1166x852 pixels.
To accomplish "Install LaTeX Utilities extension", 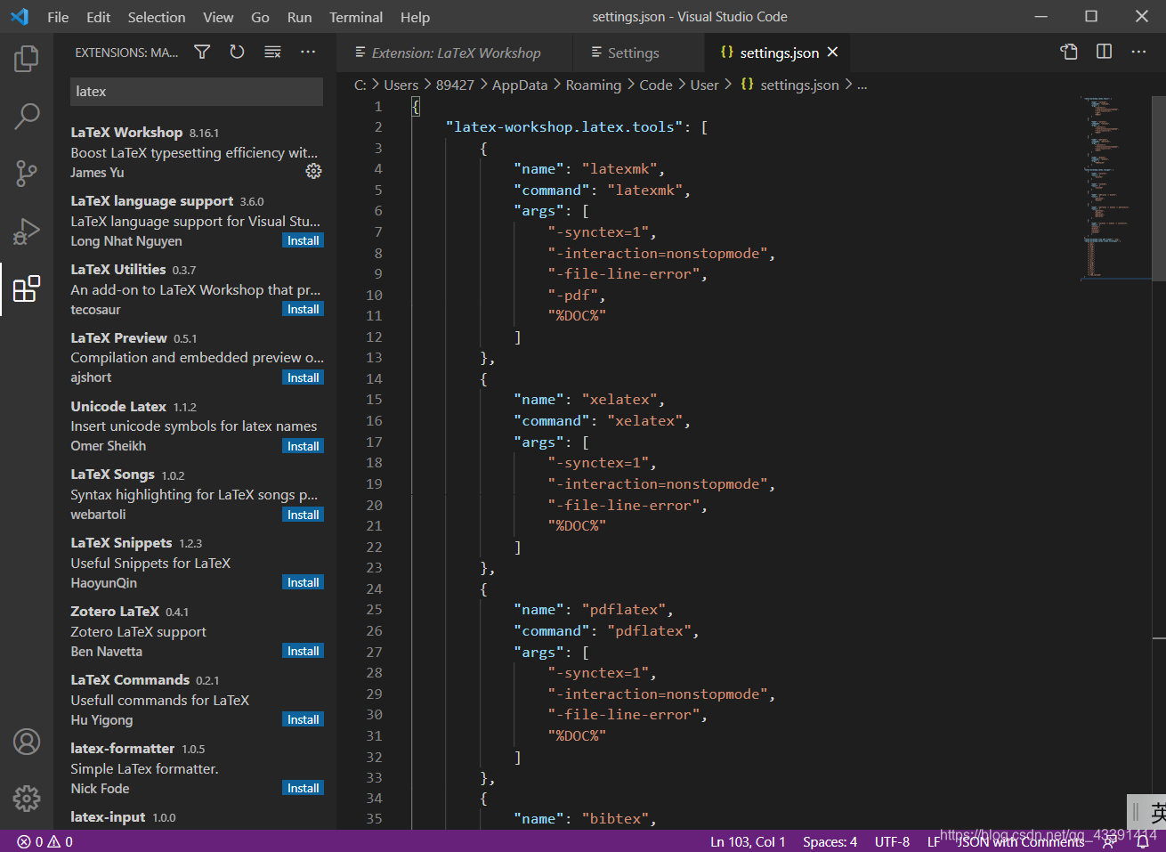I will coord(303,309).
